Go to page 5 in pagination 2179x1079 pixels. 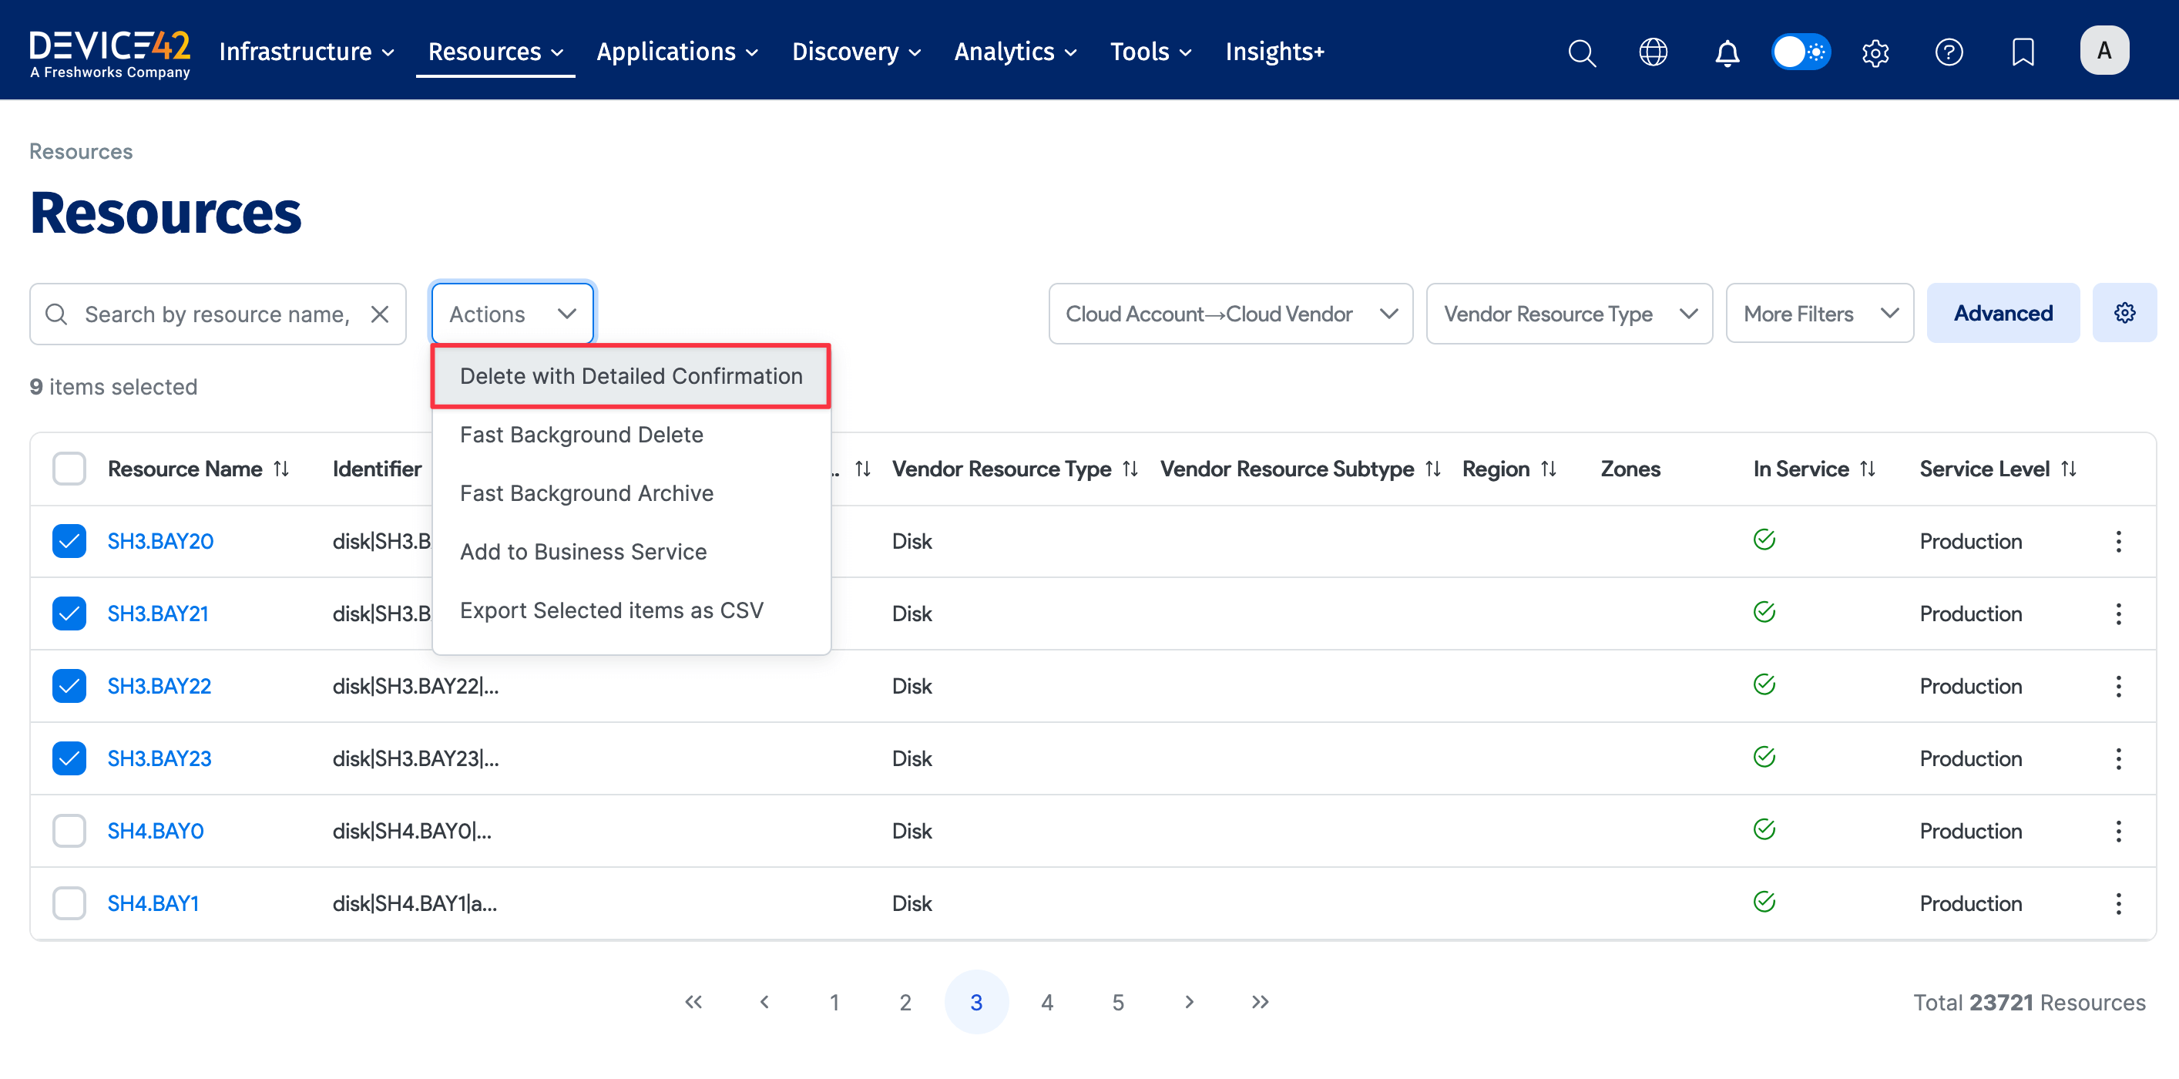(1117, 1001)
